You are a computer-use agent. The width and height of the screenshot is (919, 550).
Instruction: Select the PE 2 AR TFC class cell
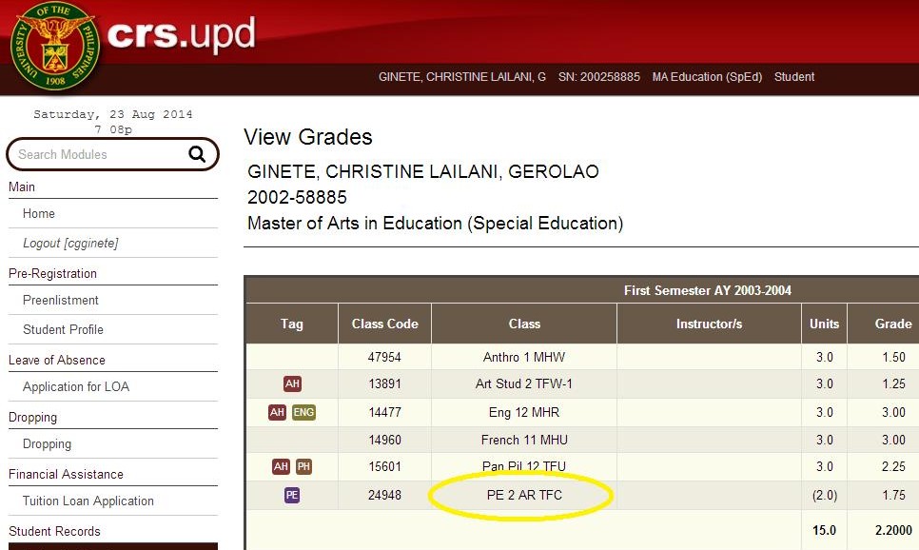tap(523, 495)
